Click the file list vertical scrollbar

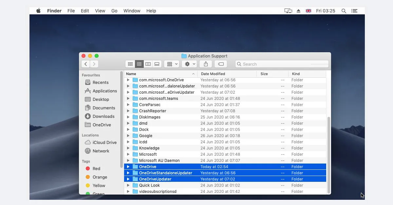[x=329, y=155]
